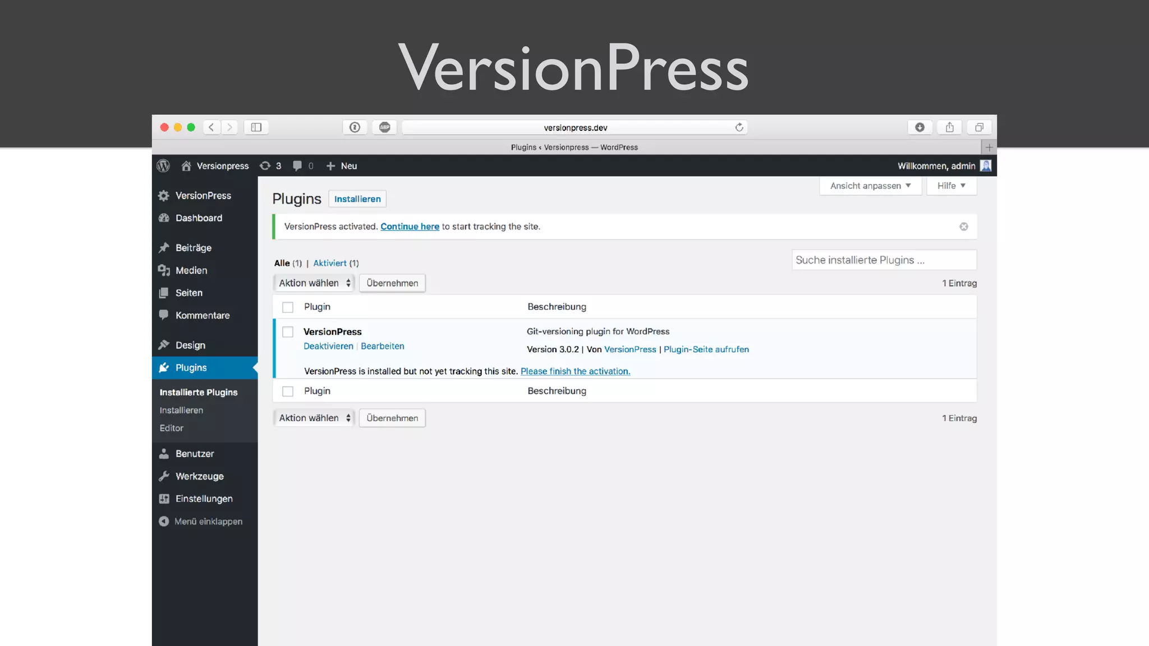Dismiss the VersionPress activated notice
The image size is (1149, 646).
pyautogui.click(x=964, y=227)
